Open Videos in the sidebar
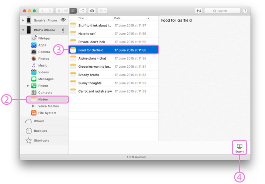Image resolution: width=265 pixels, height=184 pixels. (x=43, y=72)
